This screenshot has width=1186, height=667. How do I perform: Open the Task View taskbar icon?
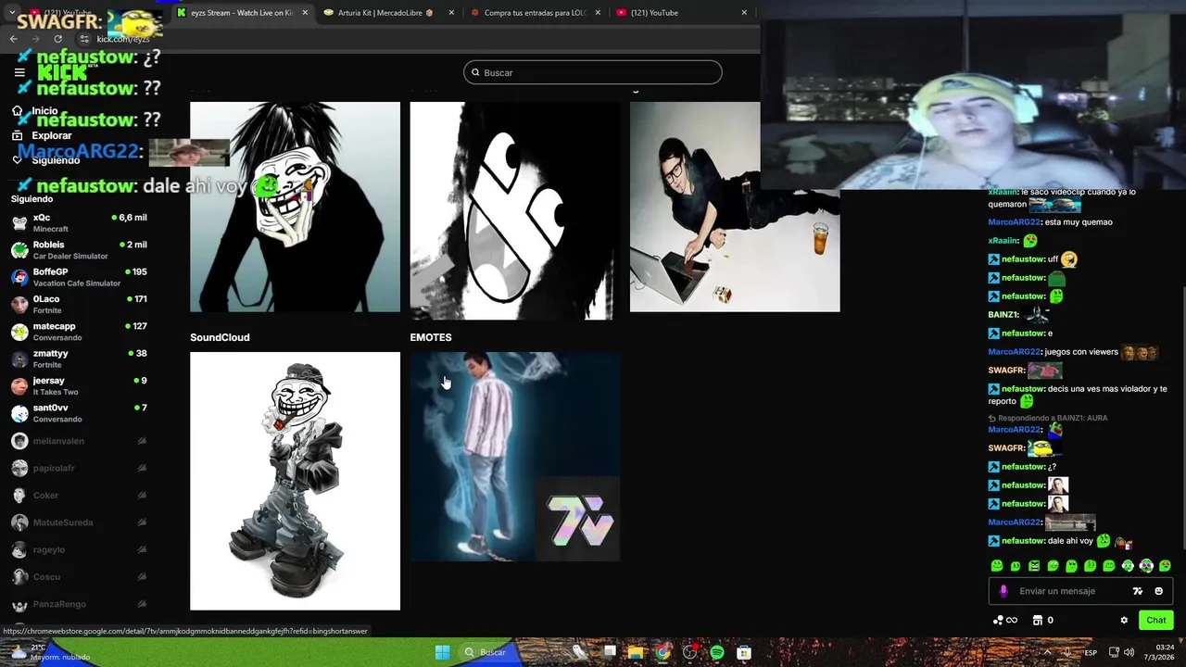(x=609, y=653)
